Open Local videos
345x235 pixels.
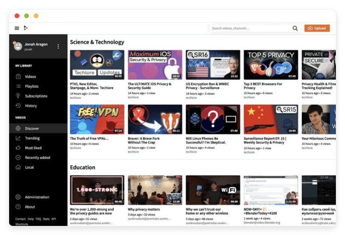29,167
